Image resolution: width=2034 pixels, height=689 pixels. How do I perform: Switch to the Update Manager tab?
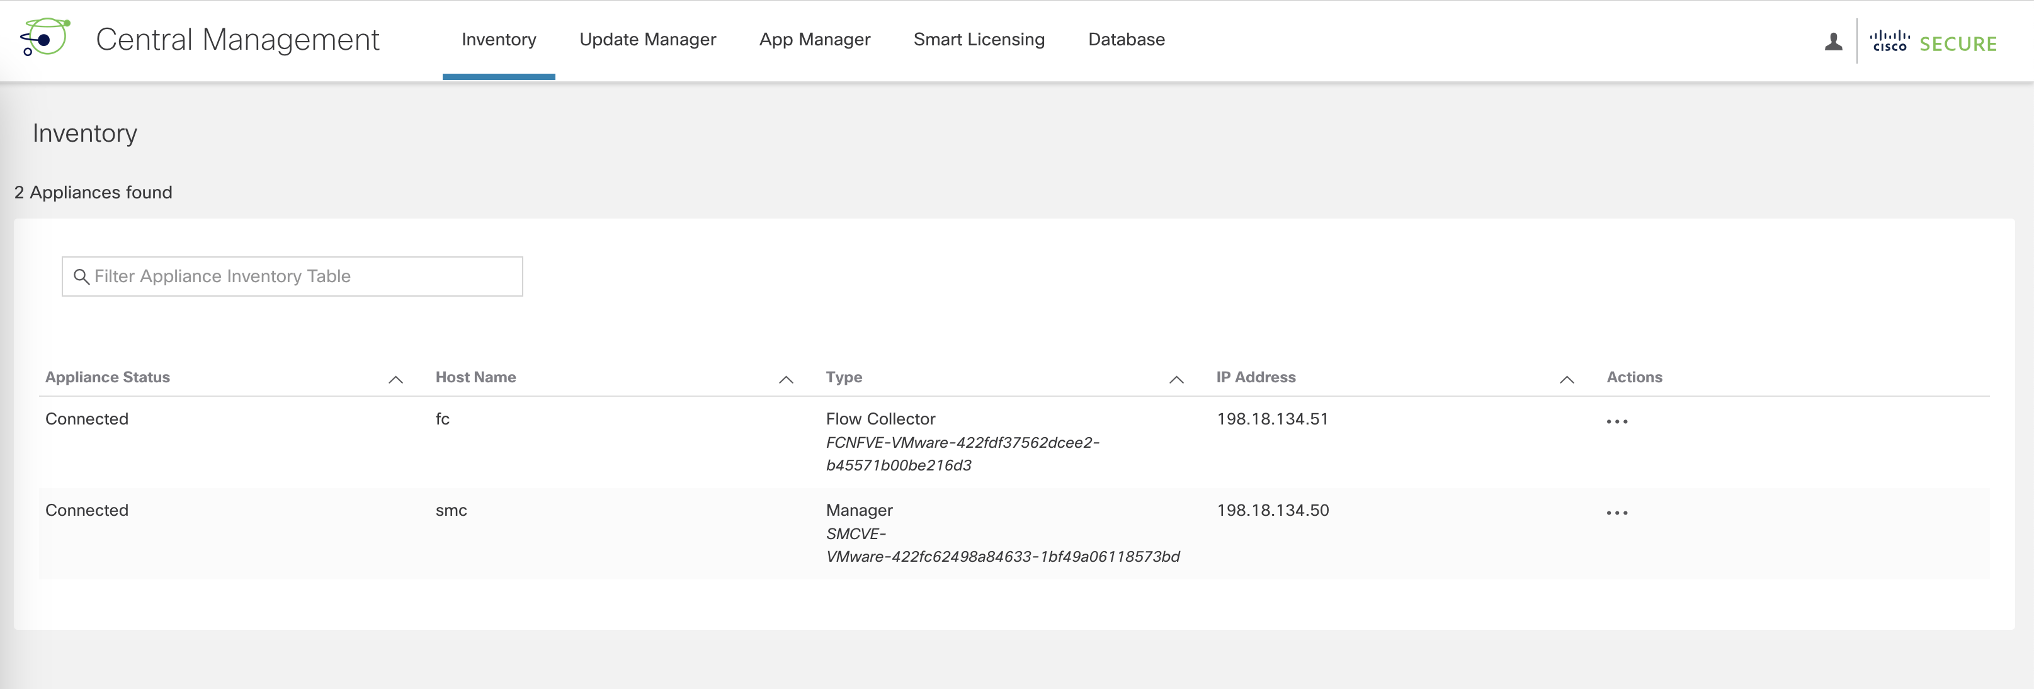(647, 40)
